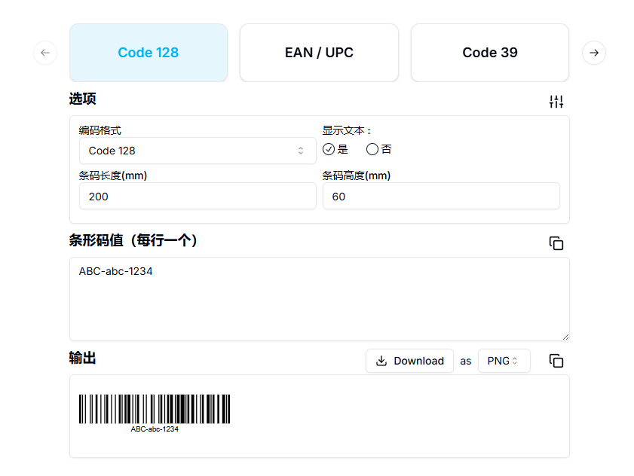Select 否 to hide barcode text
This screenshot has width=634, height=476.
372,149
